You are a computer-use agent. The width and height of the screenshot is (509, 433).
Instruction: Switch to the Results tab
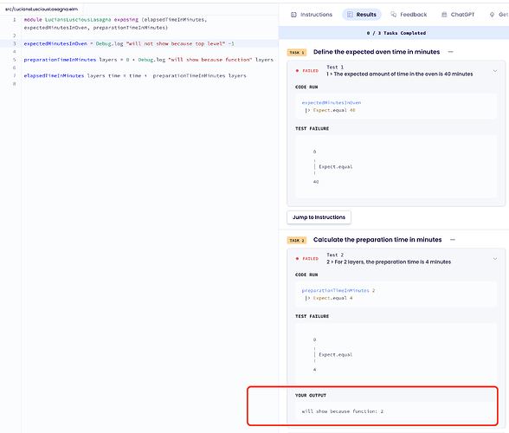362,15
